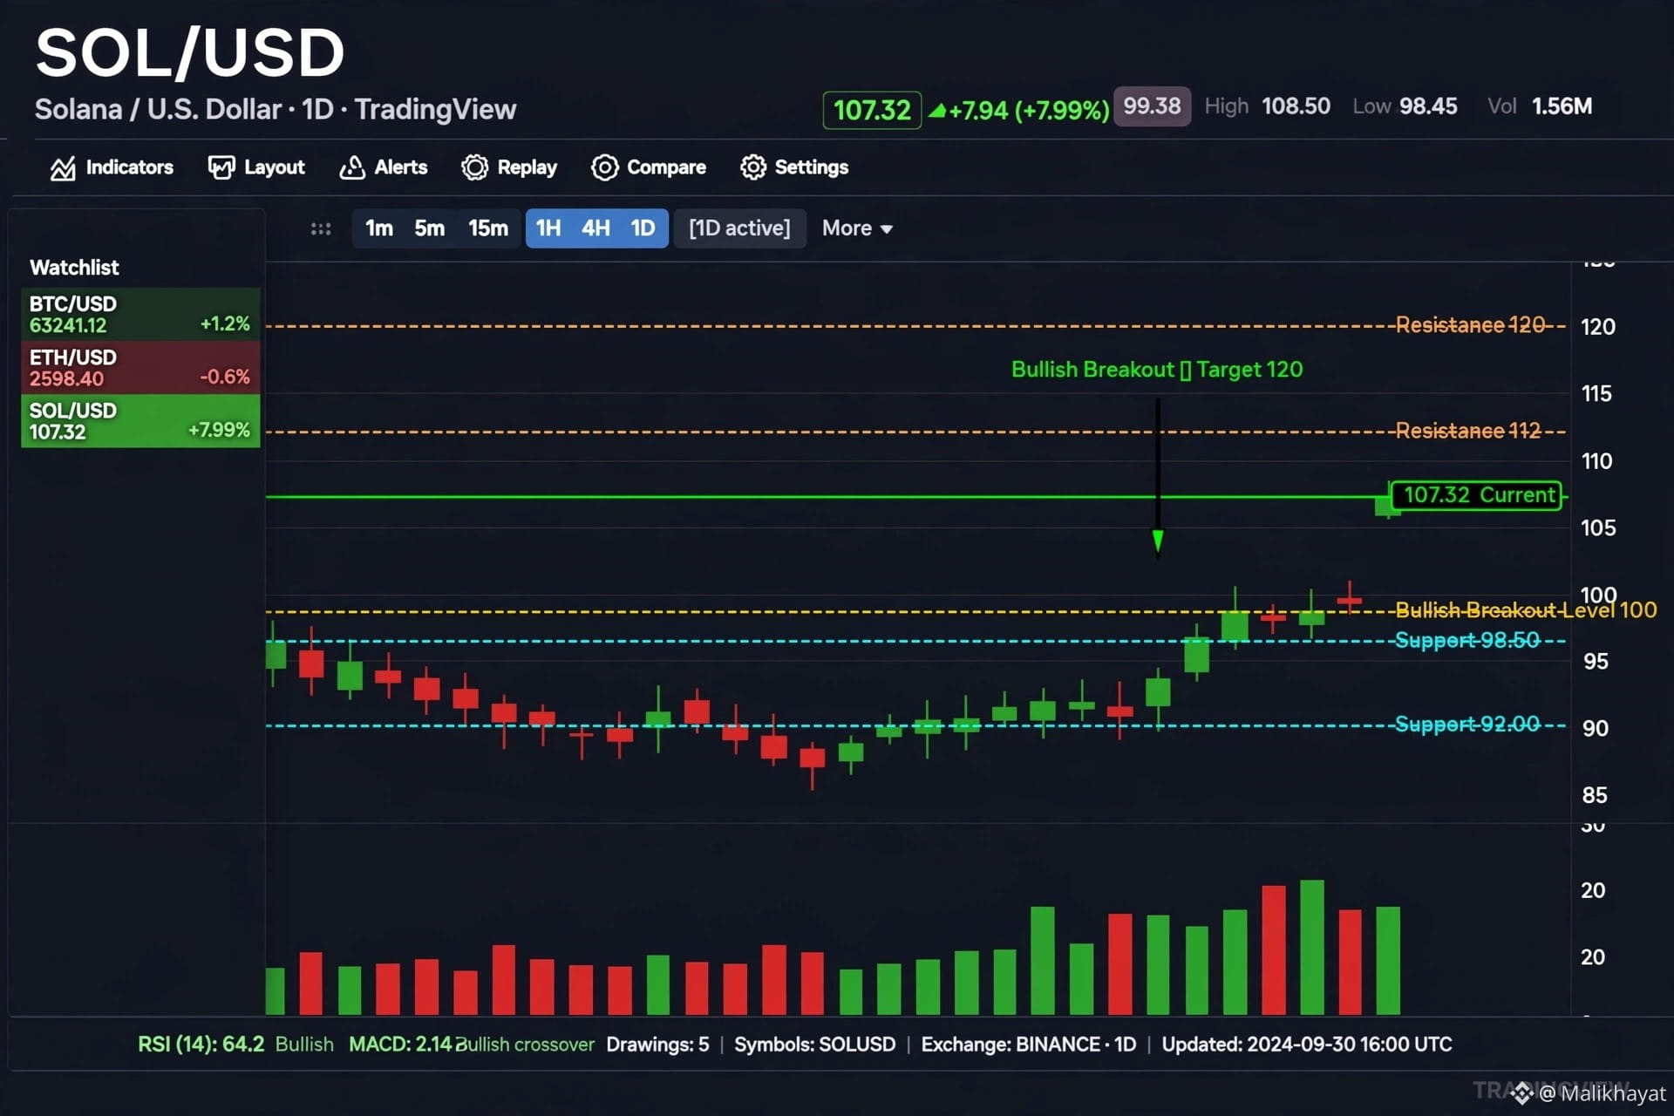The image size is (1674, 1116).
Task: Click the Layout icon
Action: click(x=221, y=167)
